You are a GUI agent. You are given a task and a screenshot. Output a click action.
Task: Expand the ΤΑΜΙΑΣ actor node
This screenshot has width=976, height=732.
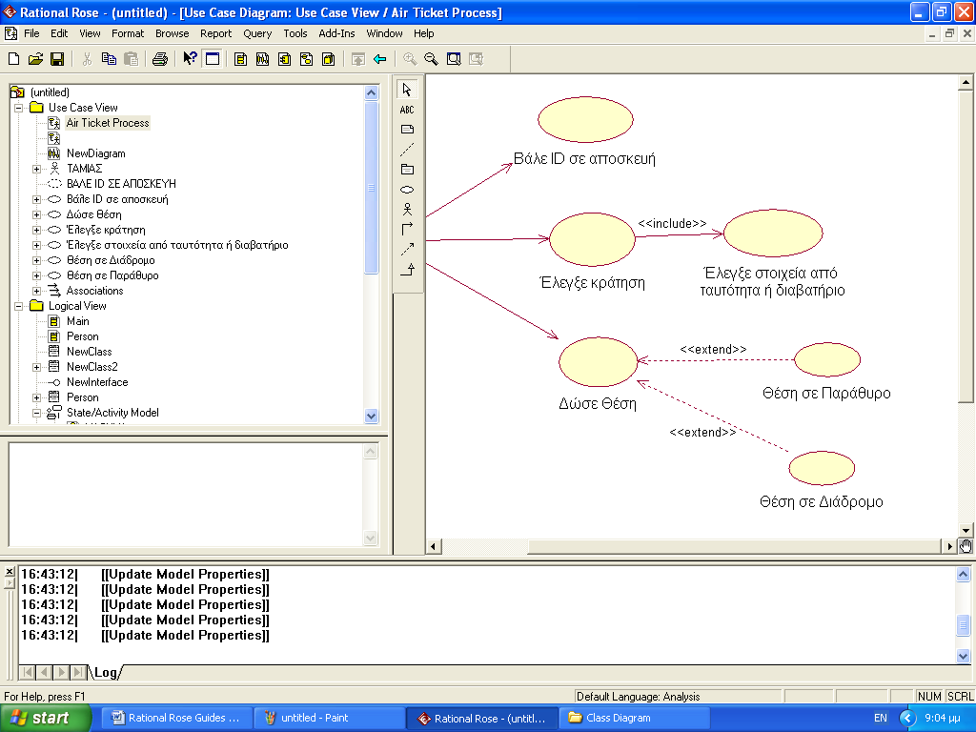click(x=37, y=169)
